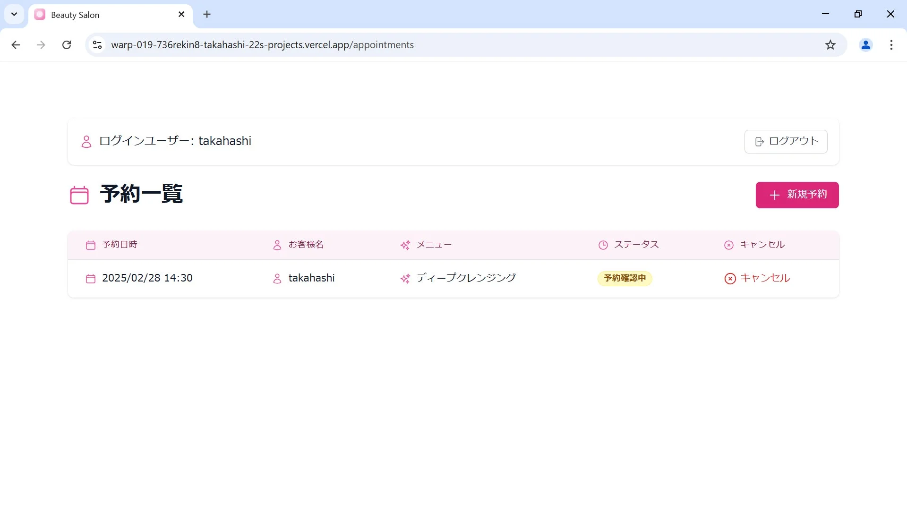Select the calendar icon in the 予約日時 column header
This screenshot has height=529, width=907.
[91, 245]
